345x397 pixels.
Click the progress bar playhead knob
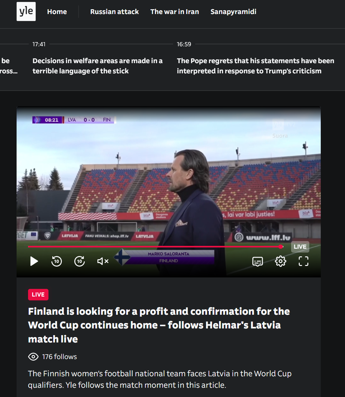281,246
